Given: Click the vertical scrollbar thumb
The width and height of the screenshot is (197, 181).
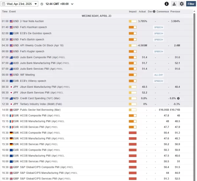Looking at the screenshot, I should (194, 97).
